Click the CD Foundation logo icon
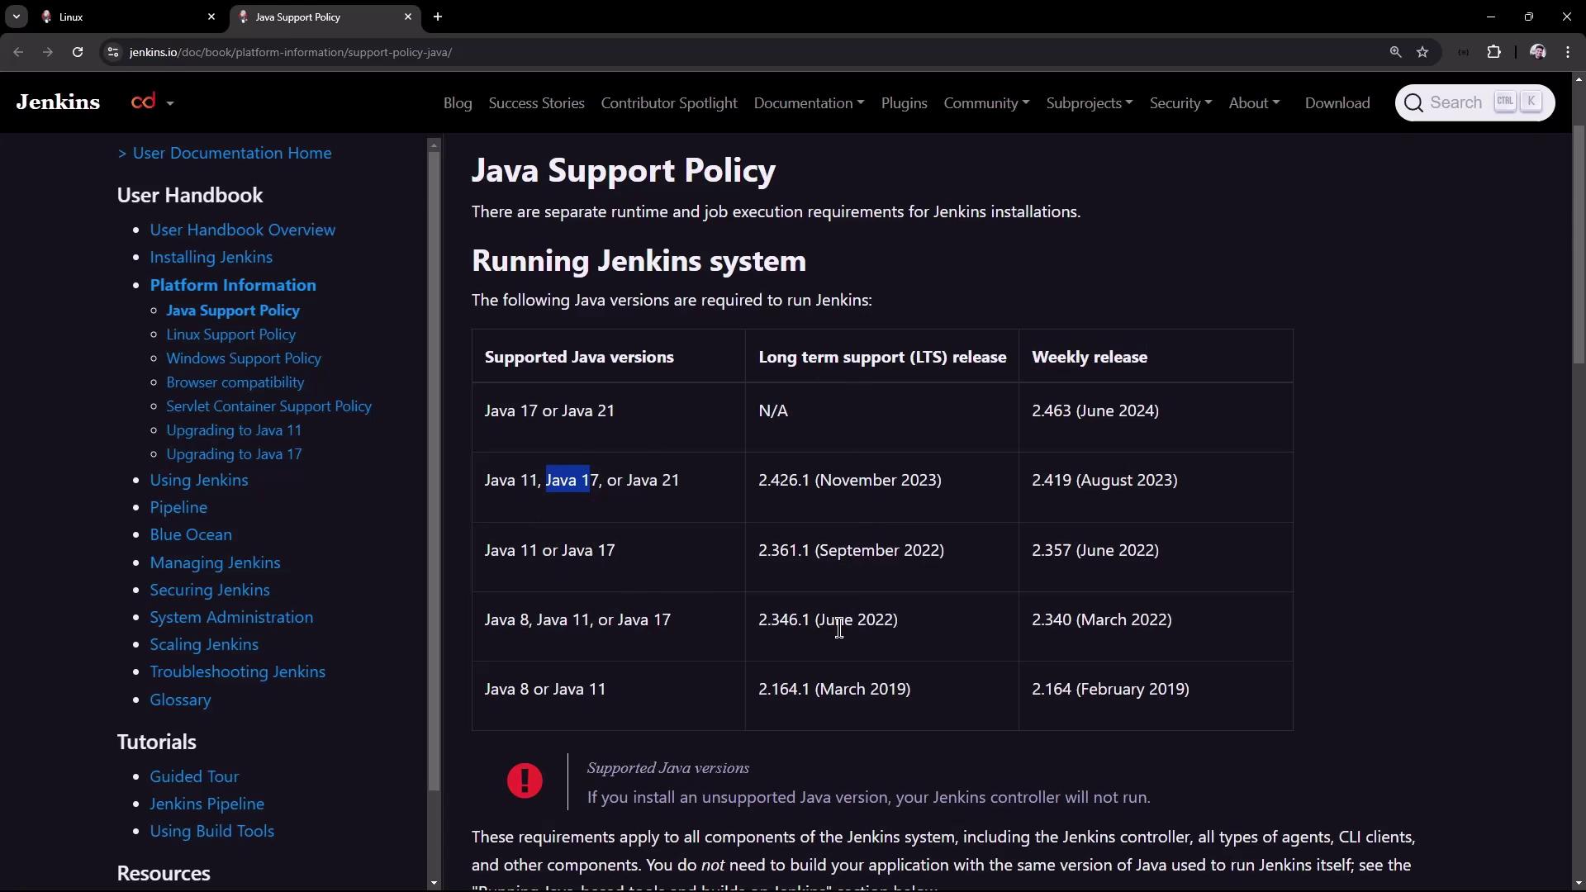The image size is (1586, 892). click(x=144, y=102)
